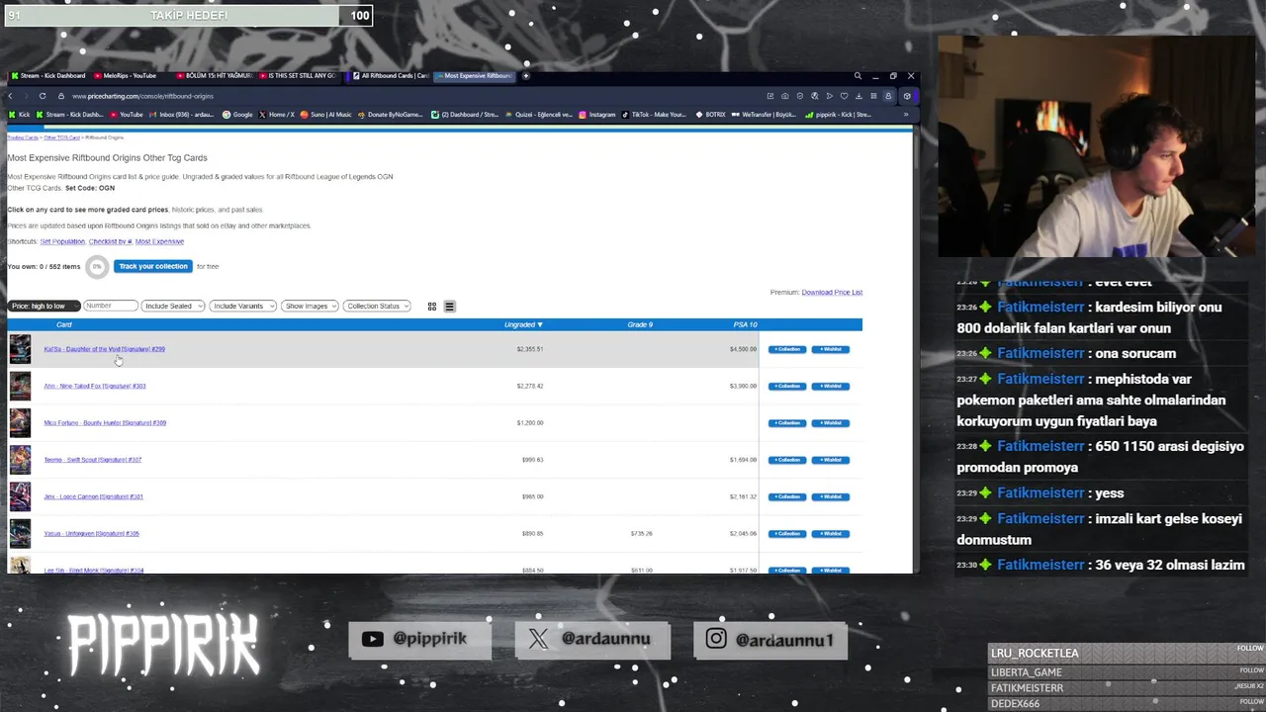Open the Kick bookmark
The width and height of the screenshot is (1266, 712).
[x=20, y=115]
